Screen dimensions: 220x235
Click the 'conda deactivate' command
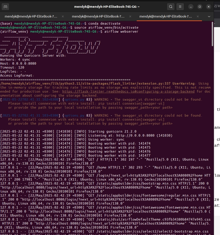[104, 24]
